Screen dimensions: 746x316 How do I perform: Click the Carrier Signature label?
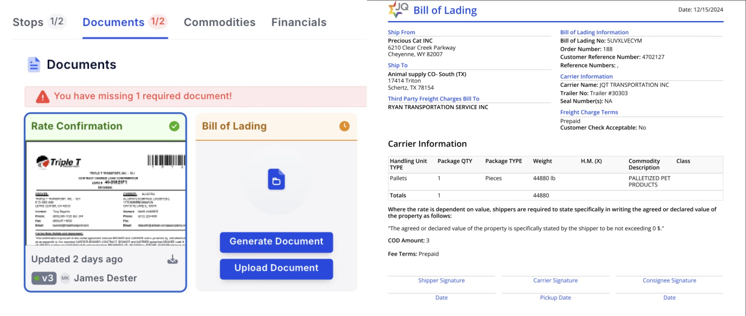(555, 281)
